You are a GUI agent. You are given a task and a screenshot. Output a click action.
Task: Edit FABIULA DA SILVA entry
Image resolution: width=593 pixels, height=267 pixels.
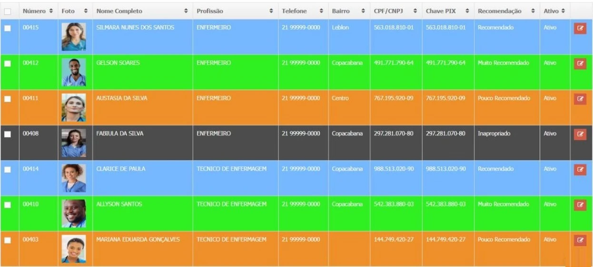pos(580,134)
